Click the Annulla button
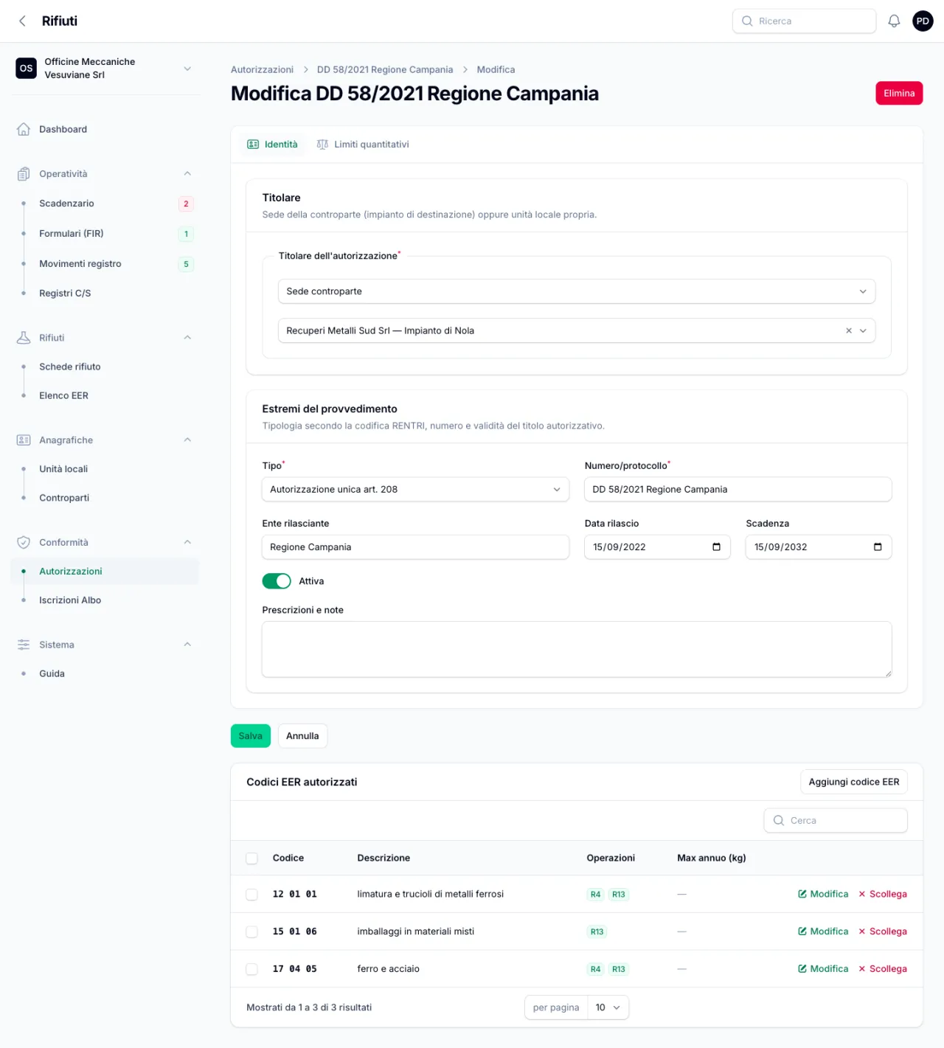The width and height of the screenshot is (944, 1048). [x=302, y=736]
